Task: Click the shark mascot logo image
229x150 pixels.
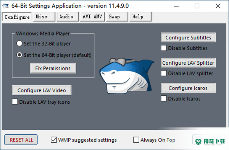Action: pyautogui.click(x=127, y=76)
